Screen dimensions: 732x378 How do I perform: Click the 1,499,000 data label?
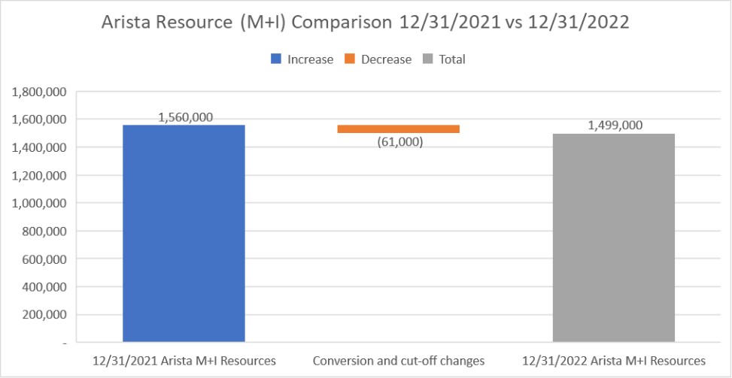tap(615, 125)
